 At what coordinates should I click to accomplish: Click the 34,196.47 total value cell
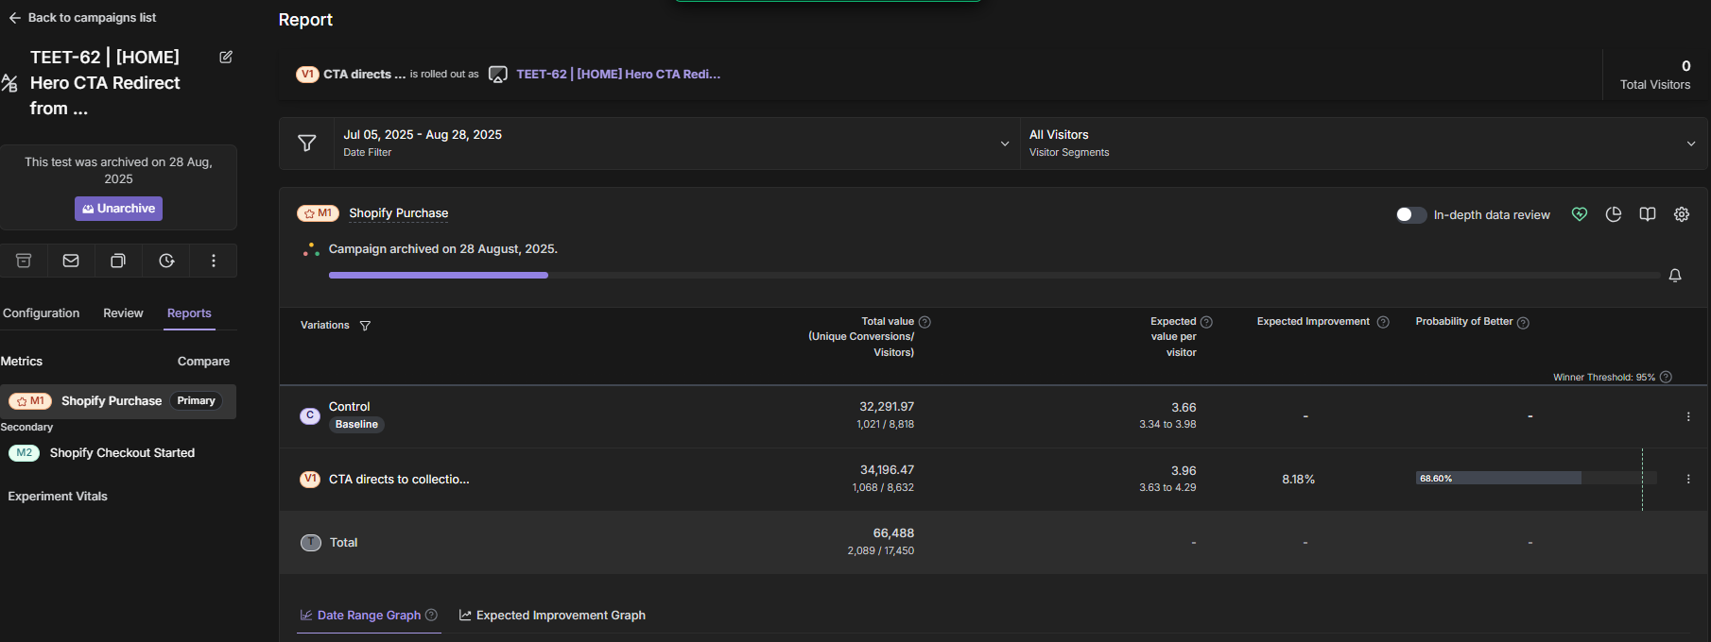pos(887,470)
